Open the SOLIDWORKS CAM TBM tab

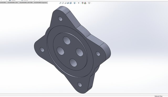pos(26,2)
